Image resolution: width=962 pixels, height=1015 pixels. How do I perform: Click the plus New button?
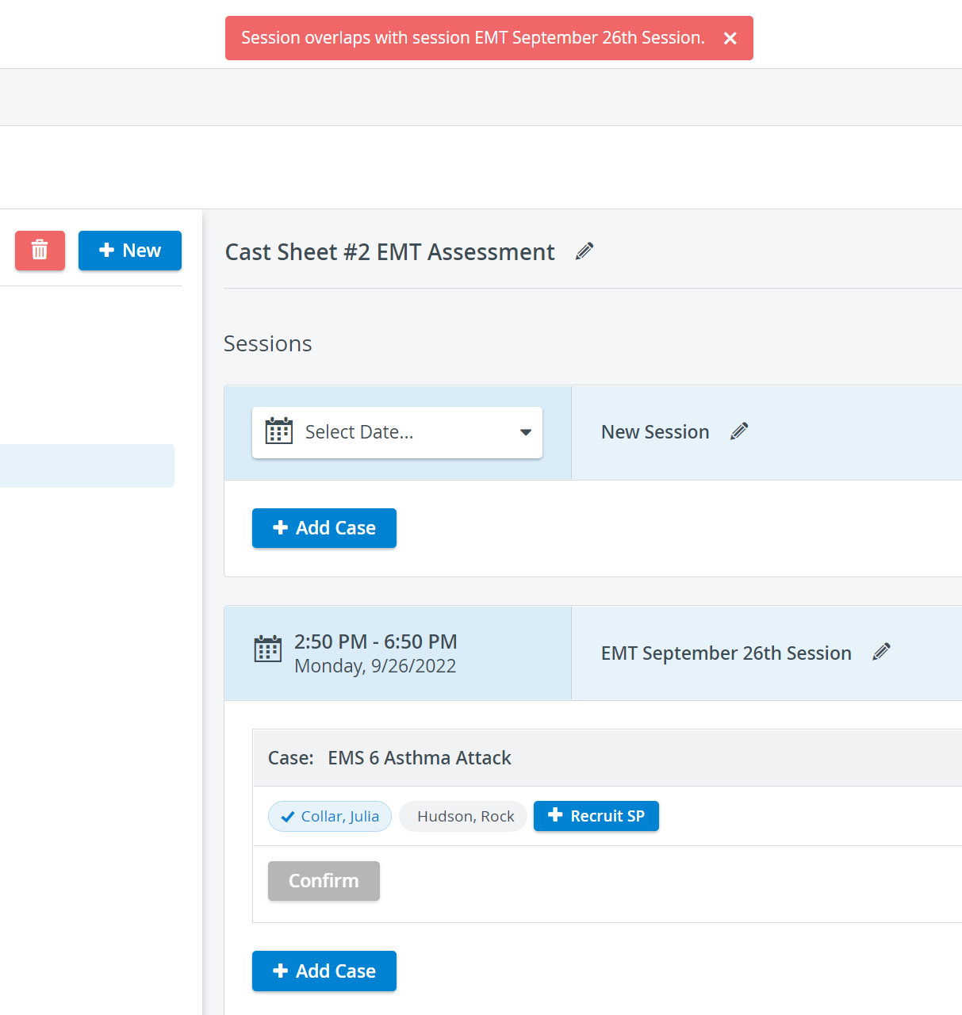(130, 251)
